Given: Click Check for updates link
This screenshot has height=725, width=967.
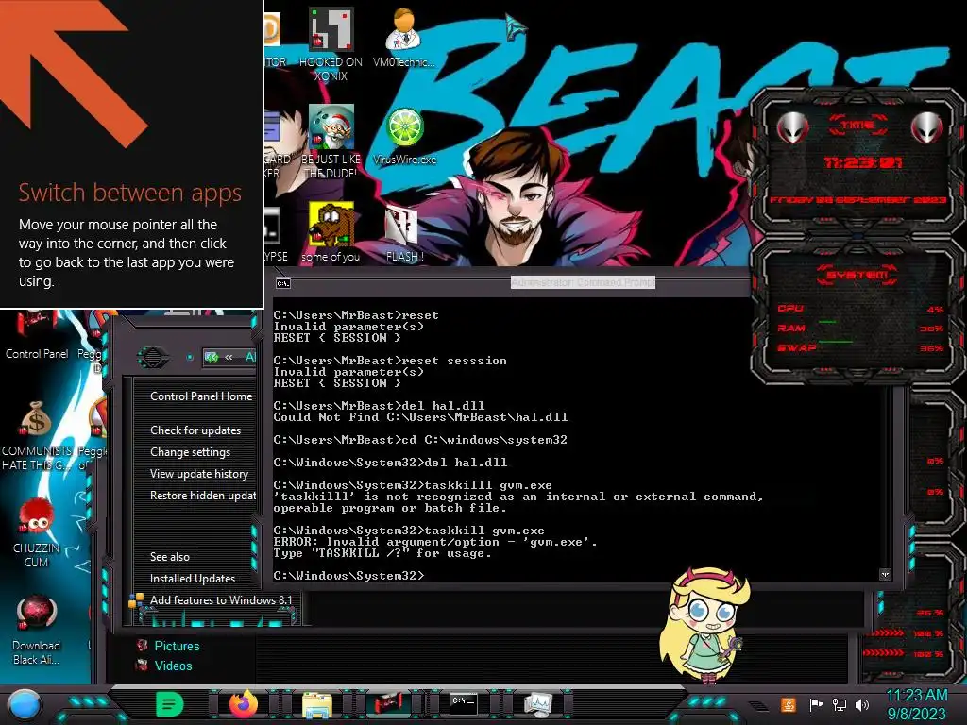Looking at the screenshot, I should tap(195, 430).
